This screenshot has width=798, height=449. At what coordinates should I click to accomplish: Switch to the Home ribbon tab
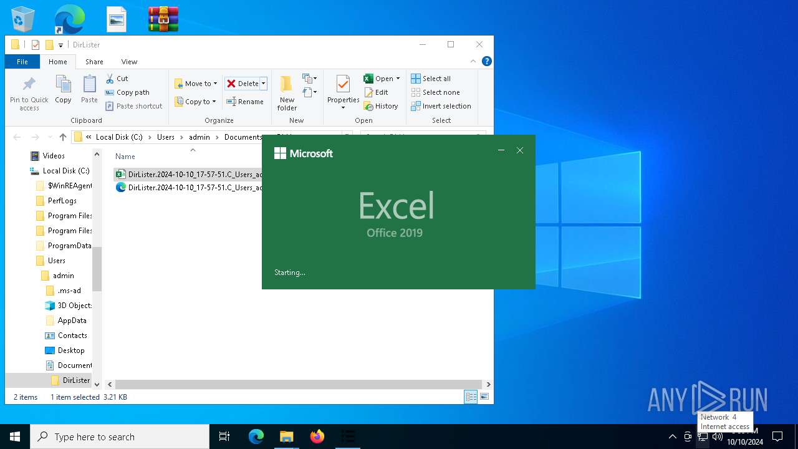pos(58,62)
